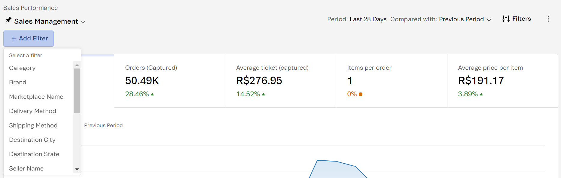This screenshot has width=561, height=178.
Task: Select the Period: Last 28 Days selector
Action: tap(357, 19)
